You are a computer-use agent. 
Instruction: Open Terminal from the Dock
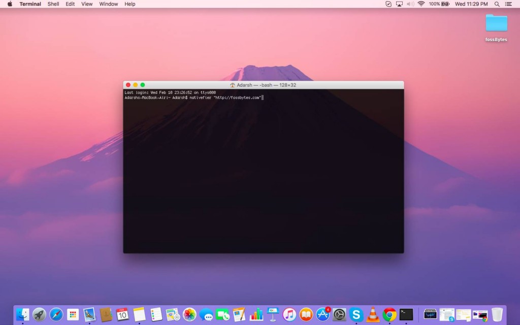point(406,315)
